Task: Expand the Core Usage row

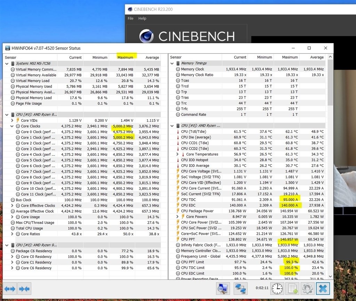Action: (12, 217)
